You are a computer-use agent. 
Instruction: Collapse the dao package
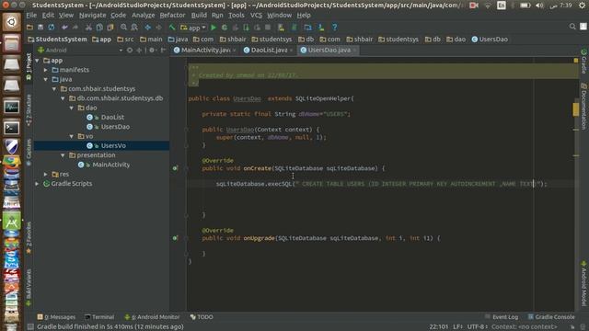(x=72, y=108)
